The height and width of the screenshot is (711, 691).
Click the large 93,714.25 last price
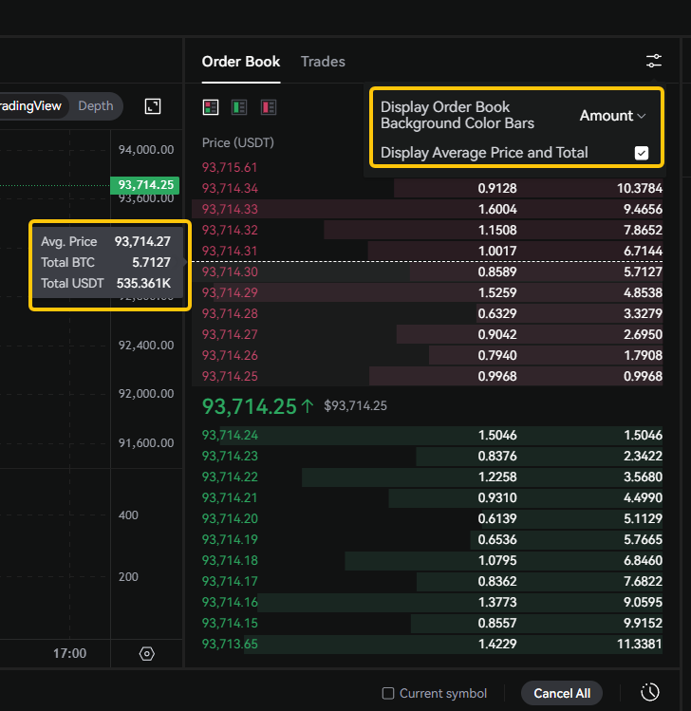point(249,406)
